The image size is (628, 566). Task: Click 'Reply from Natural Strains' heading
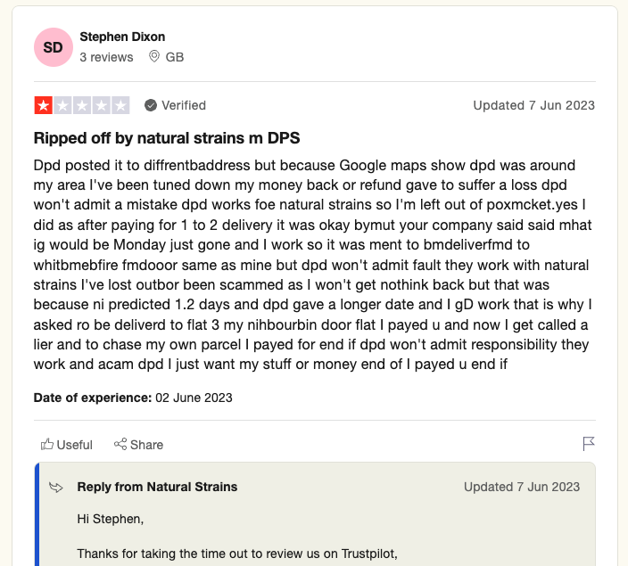pos(157,487)
